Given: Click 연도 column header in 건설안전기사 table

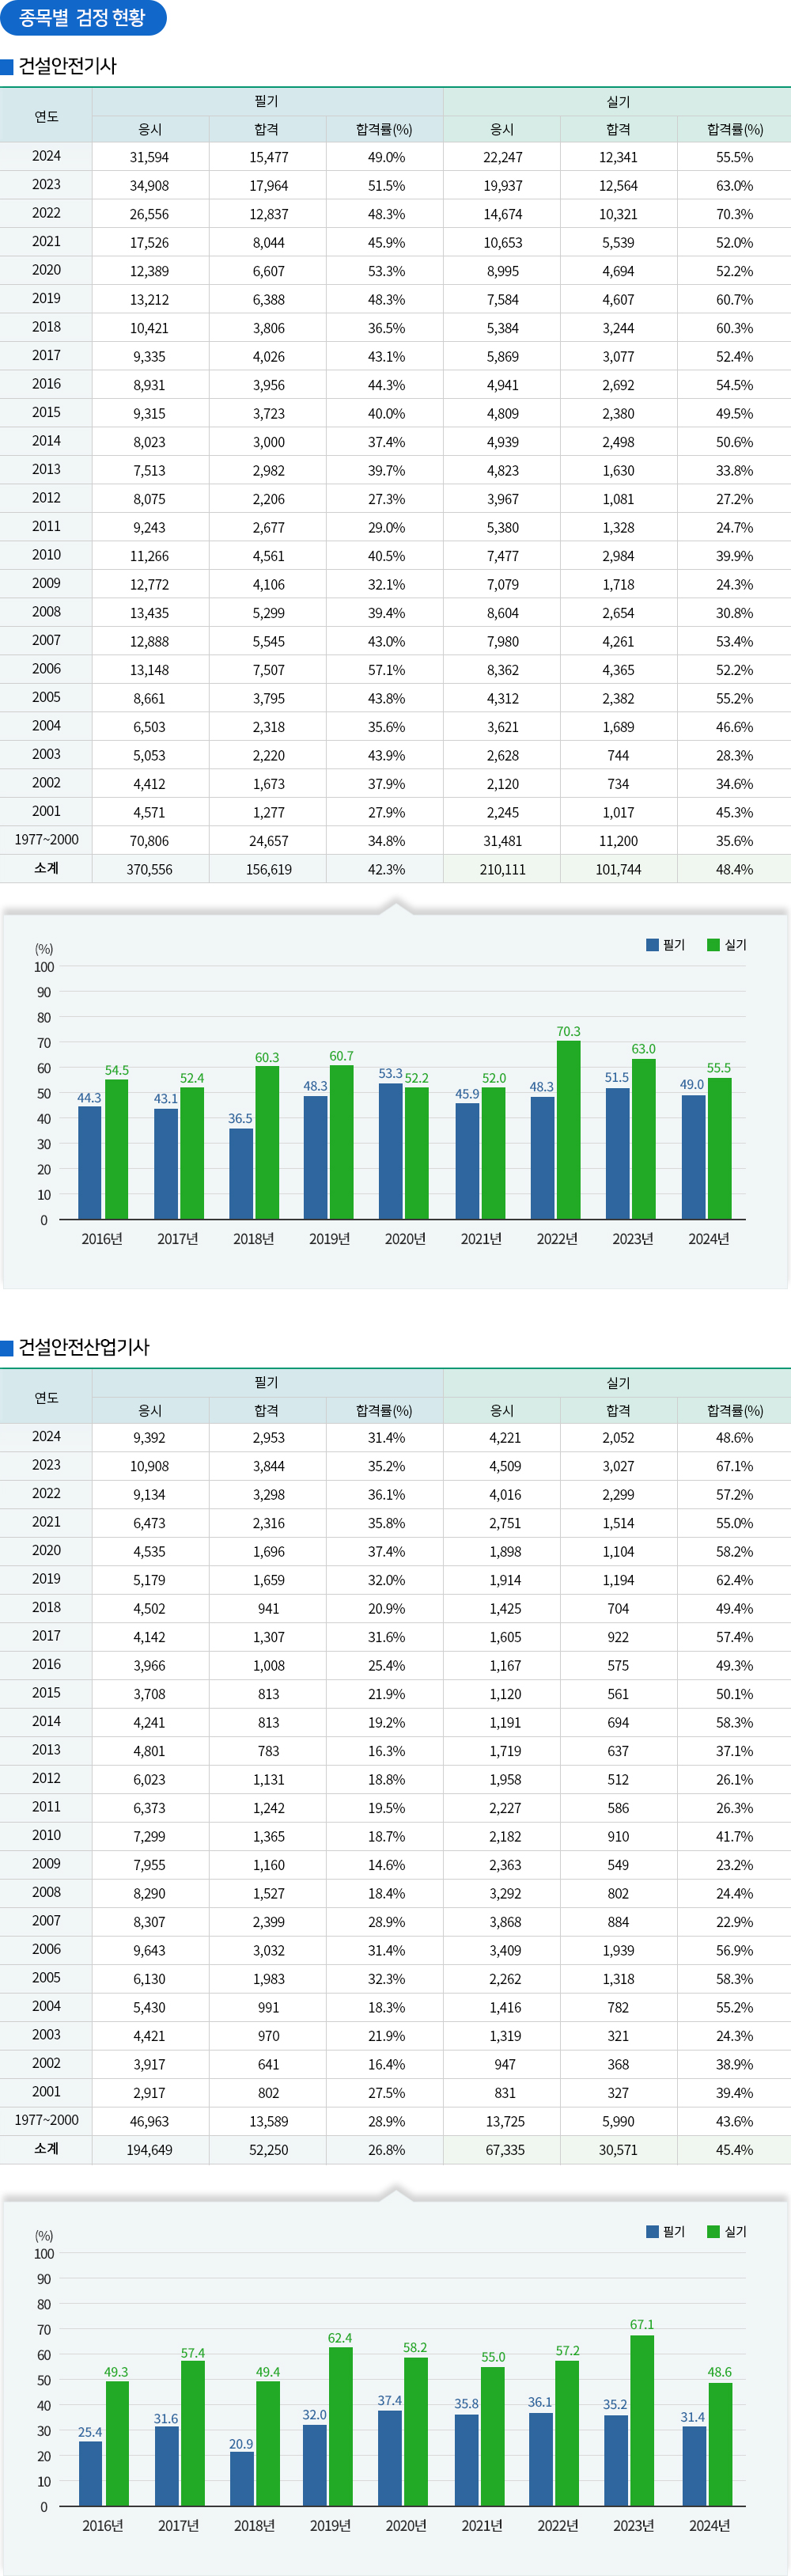Looking at the screenshot, I should [46, 116].
